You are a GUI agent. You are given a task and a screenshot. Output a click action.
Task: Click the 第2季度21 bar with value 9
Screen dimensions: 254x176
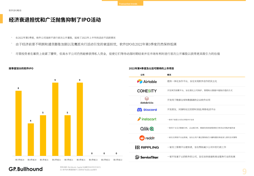[55, 119]
